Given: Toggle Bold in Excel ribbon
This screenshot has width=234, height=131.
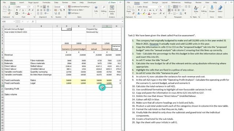Looking at the screenshot, I should [17, 10].
